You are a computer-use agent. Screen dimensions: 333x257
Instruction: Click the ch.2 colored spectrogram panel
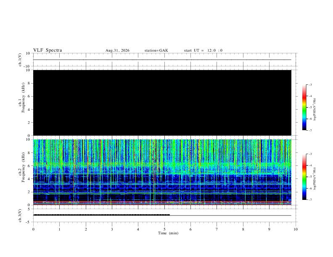point(162,172)
